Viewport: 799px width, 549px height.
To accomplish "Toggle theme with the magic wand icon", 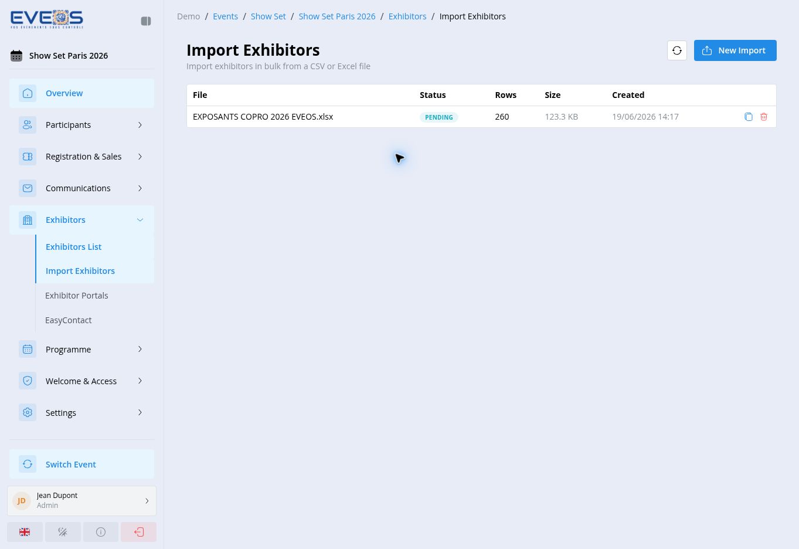I will click(63, 532).
